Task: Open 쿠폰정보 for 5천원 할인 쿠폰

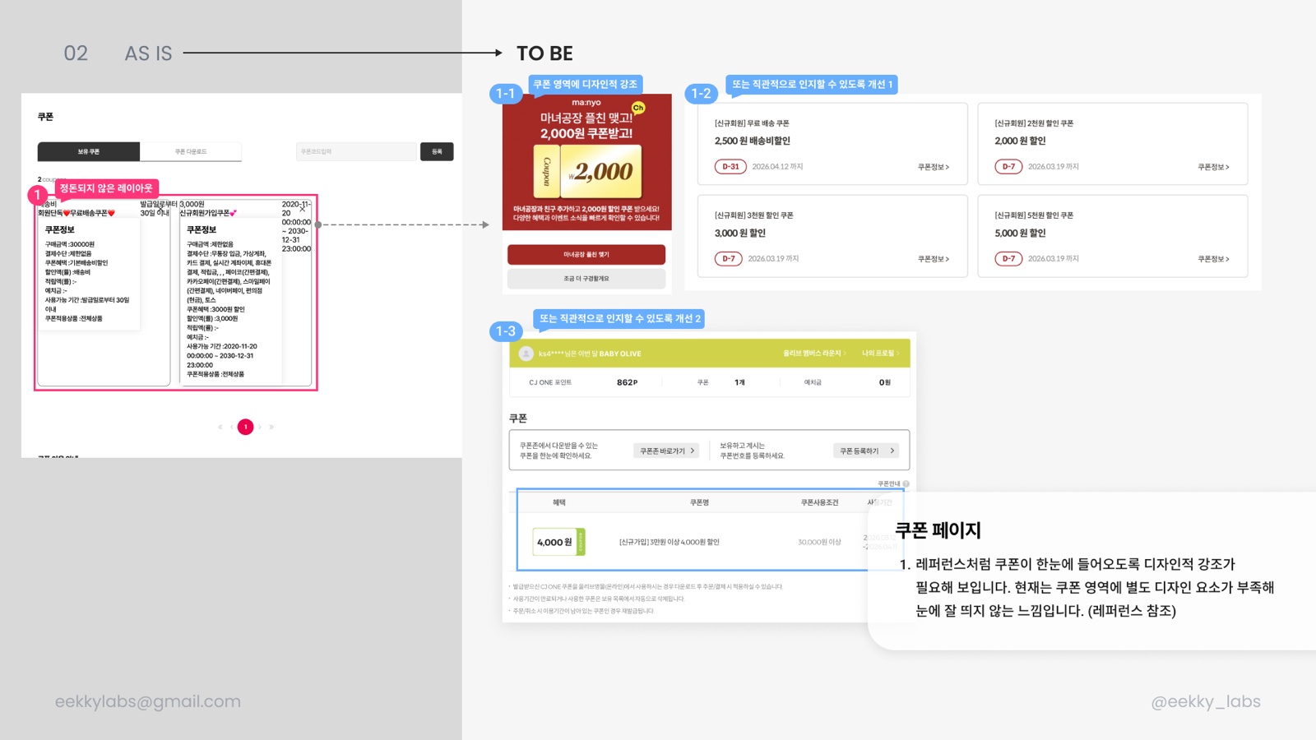Action: coord(1213,259)
